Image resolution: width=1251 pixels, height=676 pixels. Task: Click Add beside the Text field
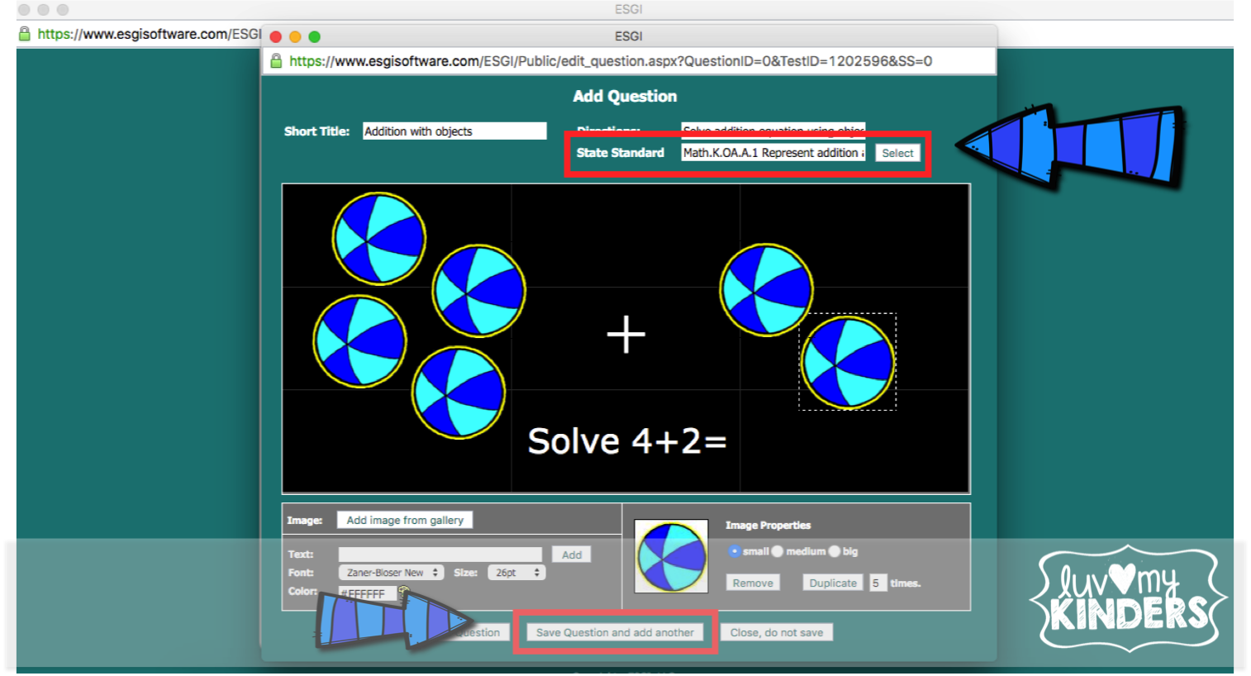(x=571, y=554)
